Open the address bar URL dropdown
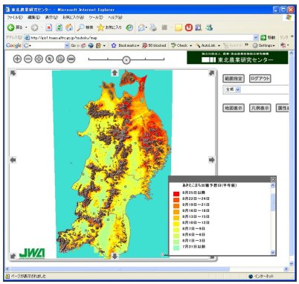This screenshot has width=299, height=284. coord(256,38)
